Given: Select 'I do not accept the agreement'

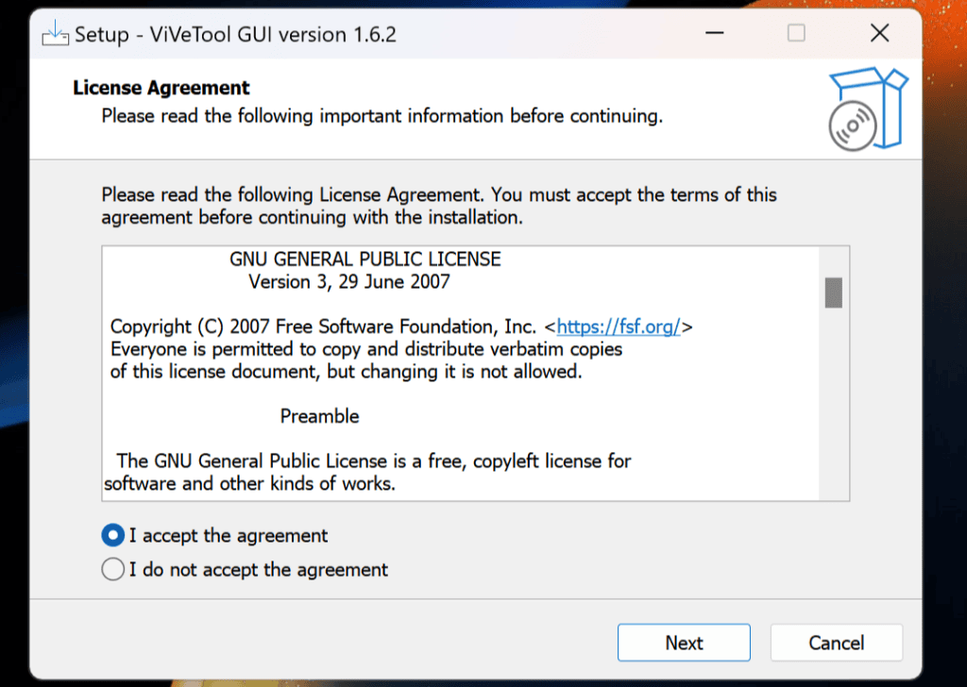Looking at the screenshot, I should point(111,568).
